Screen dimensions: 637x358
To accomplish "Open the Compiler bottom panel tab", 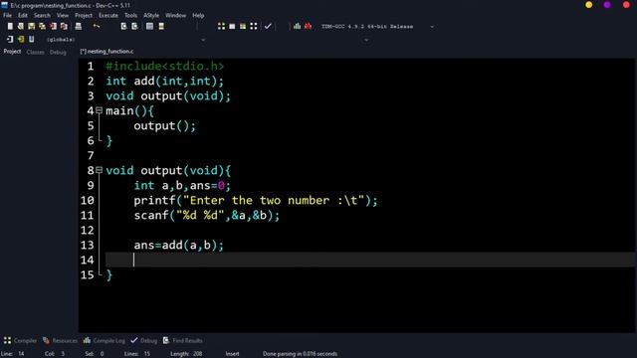I will pos(20,340).
